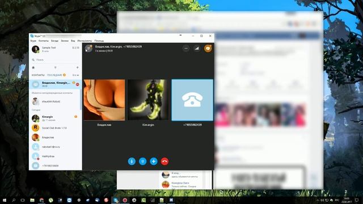Open the Skype taskbar icon
Viewport: 363px width, 204px height.
pos(116,200)
